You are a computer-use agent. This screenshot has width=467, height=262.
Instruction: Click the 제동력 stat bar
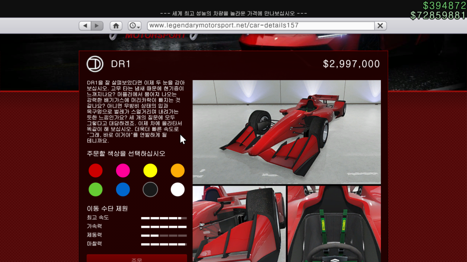point(164,235)
